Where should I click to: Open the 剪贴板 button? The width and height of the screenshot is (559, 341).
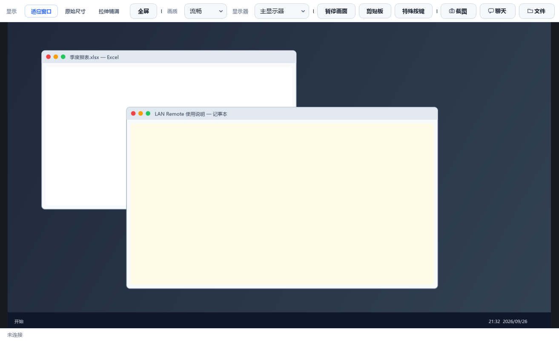point(375,11)
